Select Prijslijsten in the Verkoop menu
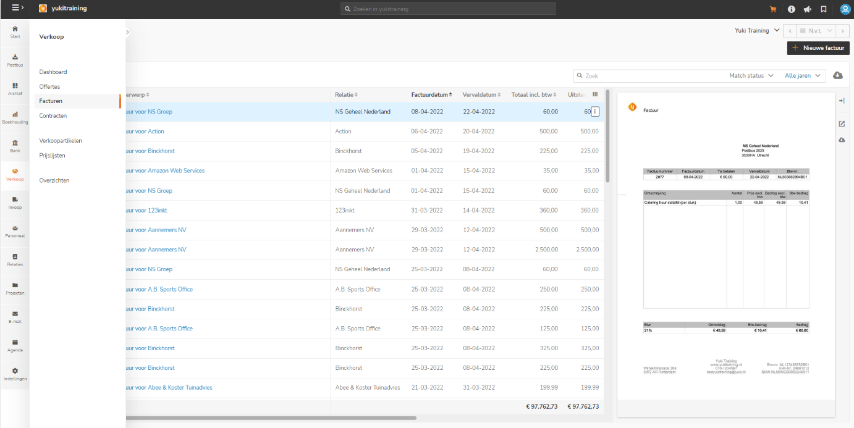Viewport: 854px width, 428px height. point(52,156)
